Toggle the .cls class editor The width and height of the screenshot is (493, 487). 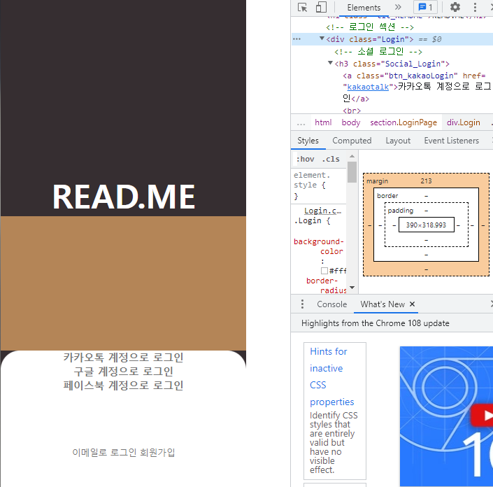[x=331, y=160]
